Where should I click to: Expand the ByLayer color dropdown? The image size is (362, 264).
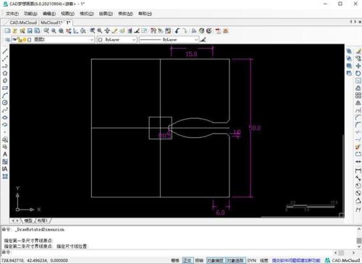[117, 40]
